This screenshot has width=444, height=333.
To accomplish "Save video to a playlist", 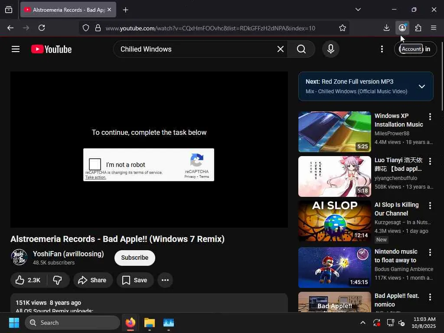I will tap(135, 280).
